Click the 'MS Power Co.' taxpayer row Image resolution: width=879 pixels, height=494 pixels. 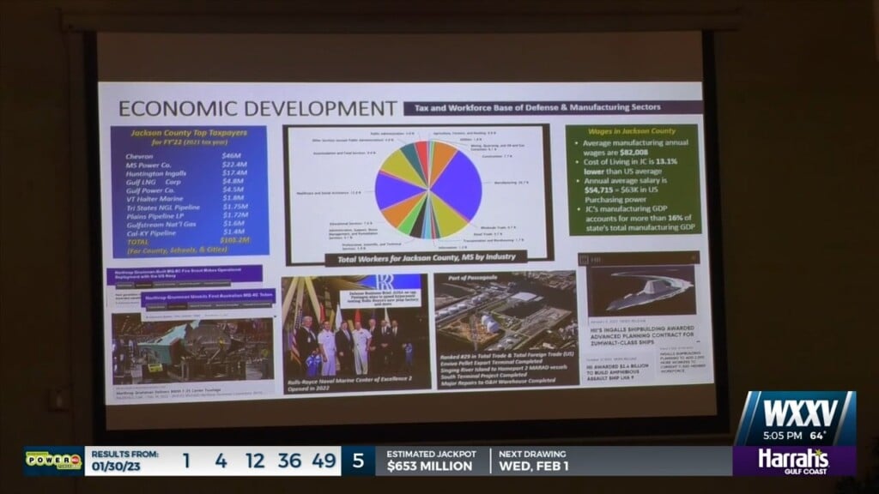[x=186, y=165]
